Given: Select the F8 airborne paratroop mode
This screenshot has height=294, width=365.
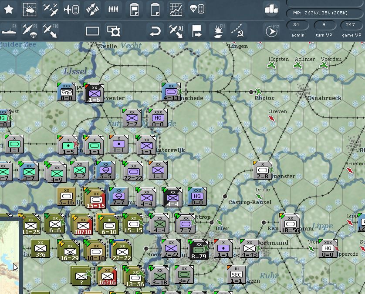Looking at the screenshot, I should [30, 30].
